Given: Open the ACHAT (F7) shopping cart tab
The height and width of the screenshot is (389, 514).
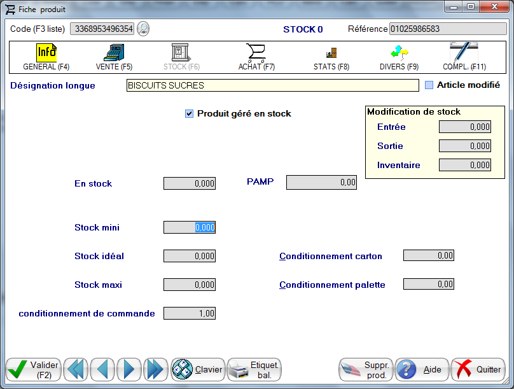Looking at the screenshot, I should [256, 57].
